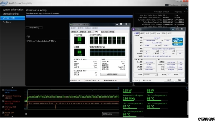Switch to the SPD tab in CPU-Z
Screen dimensions: 217x122
click(158, 34)
